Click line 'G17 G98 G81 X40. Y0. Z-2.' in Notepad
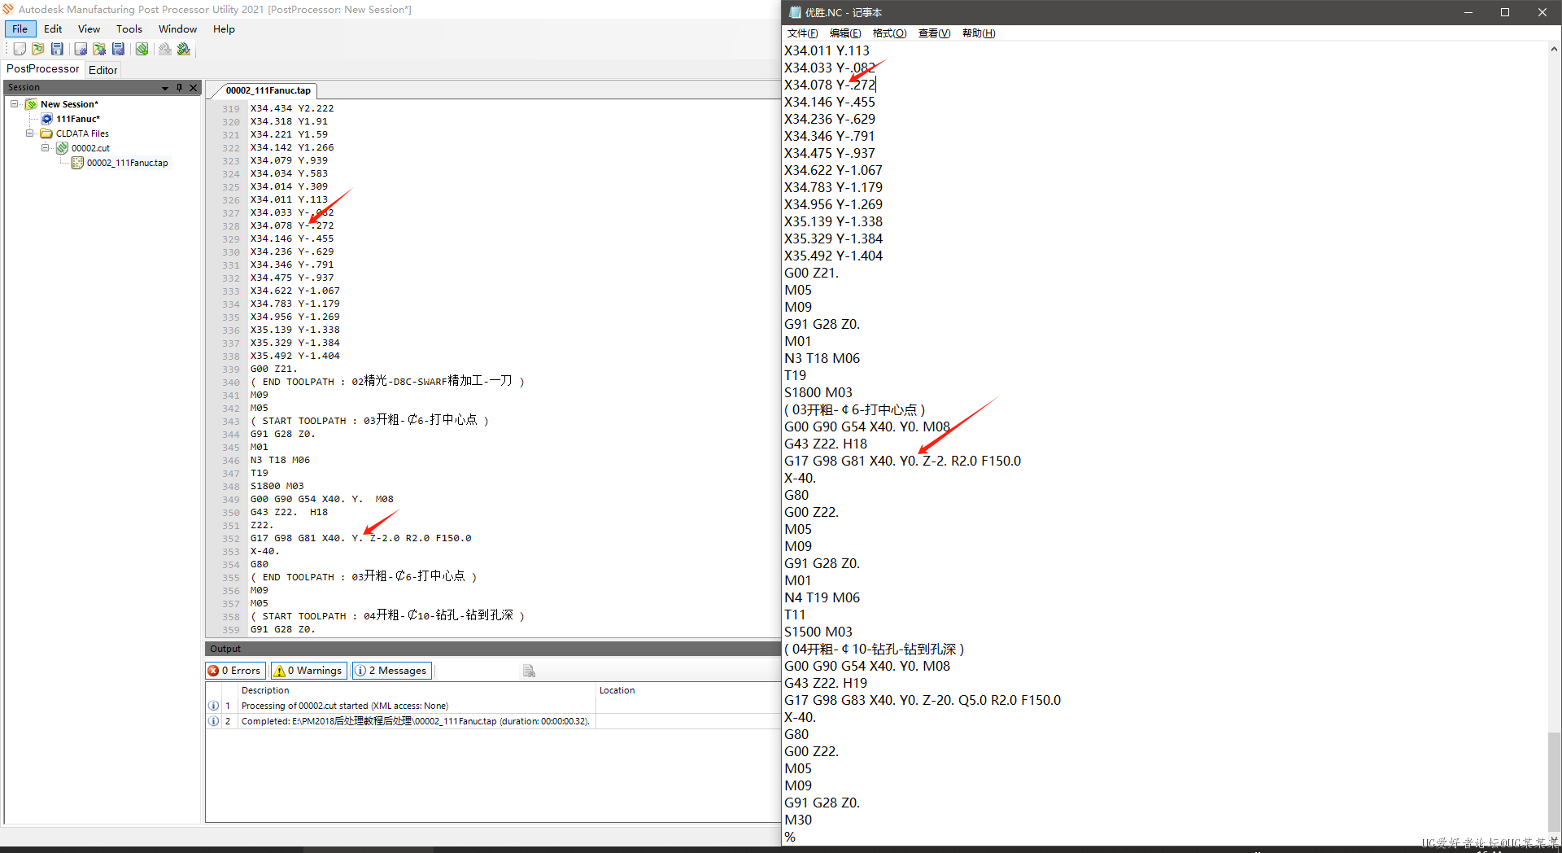Viewport: 1562px width, 853px height. (x=902, y=461)
